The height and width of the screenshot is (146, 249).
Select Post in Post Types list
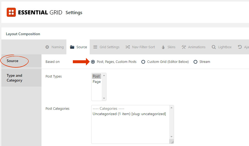(96, 76)
